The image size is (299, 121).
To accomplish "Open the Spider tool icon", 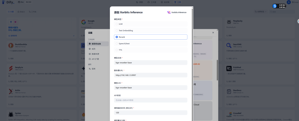I will click(x=11, y=114).
